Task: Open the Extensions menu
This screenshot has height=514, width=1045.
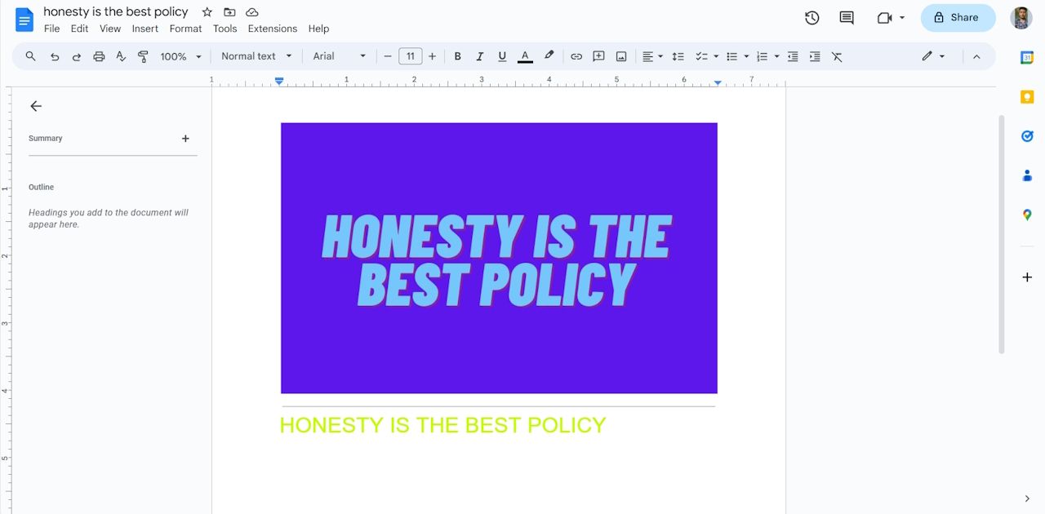Action: 272,29
